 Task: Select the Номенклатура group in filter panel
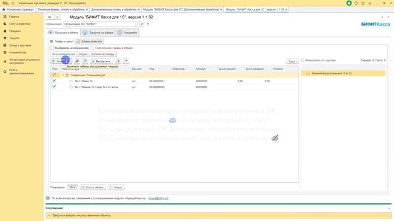344,74
